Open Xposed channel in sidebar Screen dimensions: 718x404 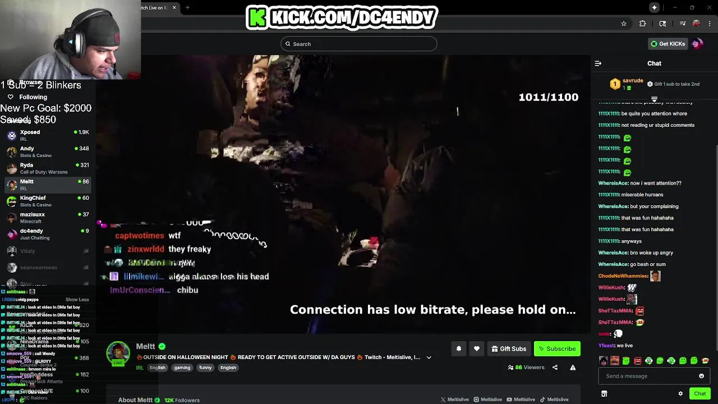tap(48, 135)
